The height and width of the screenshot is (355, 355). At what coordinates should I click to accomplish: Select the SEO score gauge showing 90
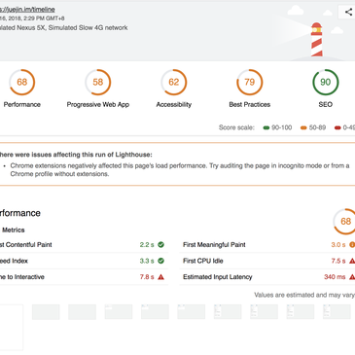pos(326,82)
